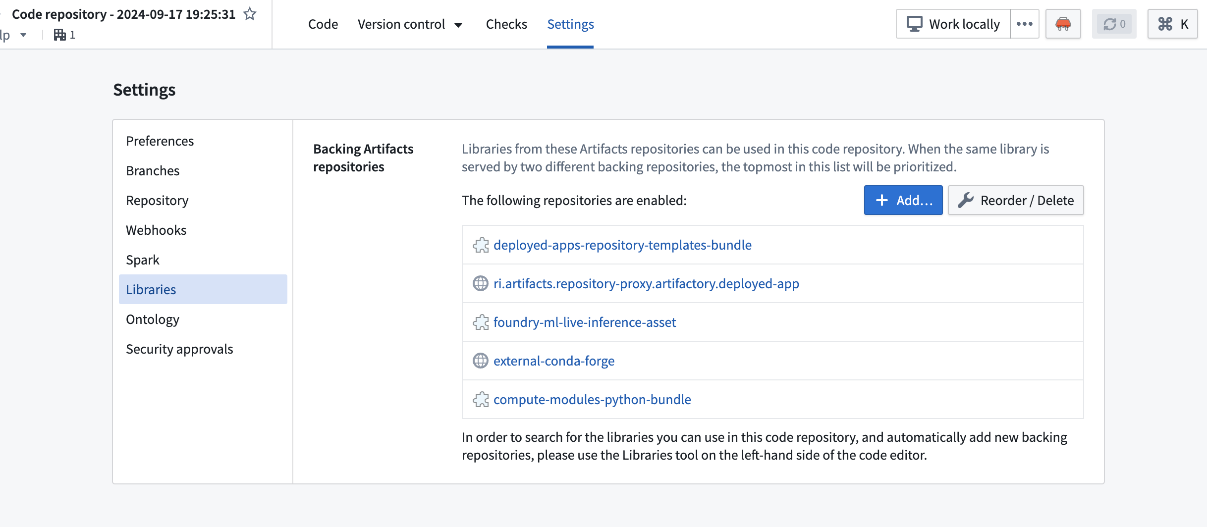Click the puzzle icon beside compute-modules-python-bundle
1207x527 pixels.
[x=480, y=399]
